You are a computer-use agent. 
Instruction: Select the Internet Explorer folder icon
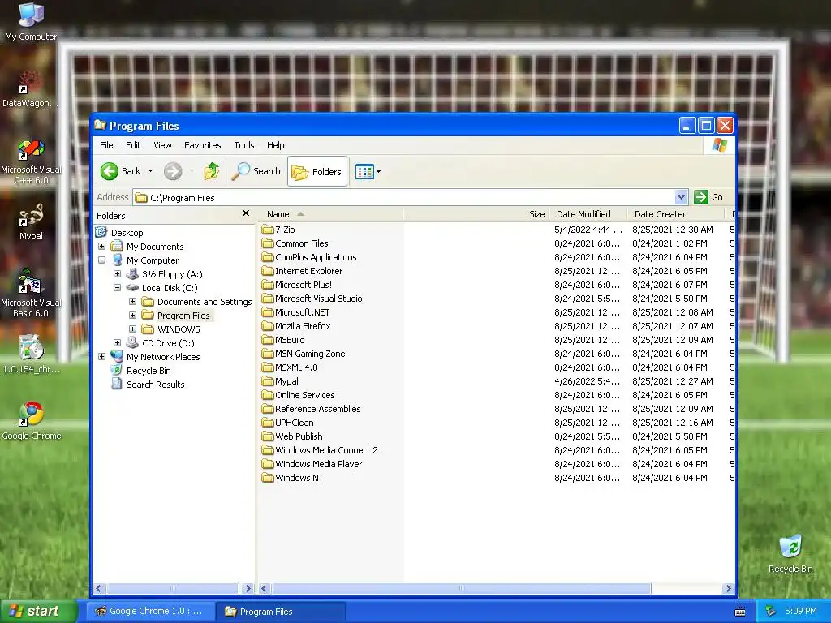[x=267, y=271]
